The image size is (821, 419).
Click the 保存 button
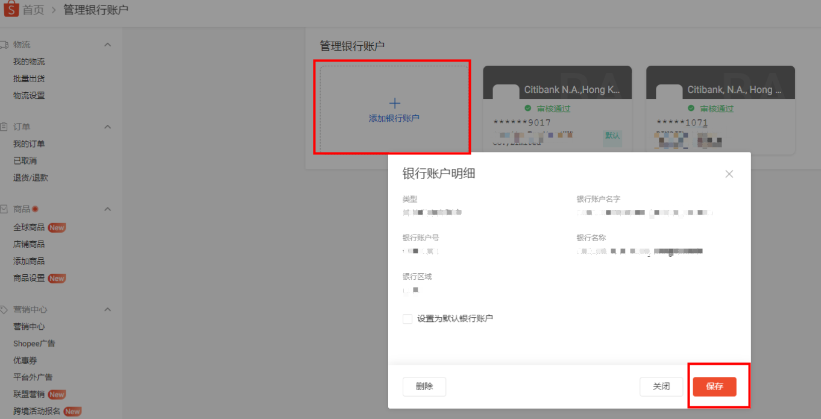coord(714,386)
